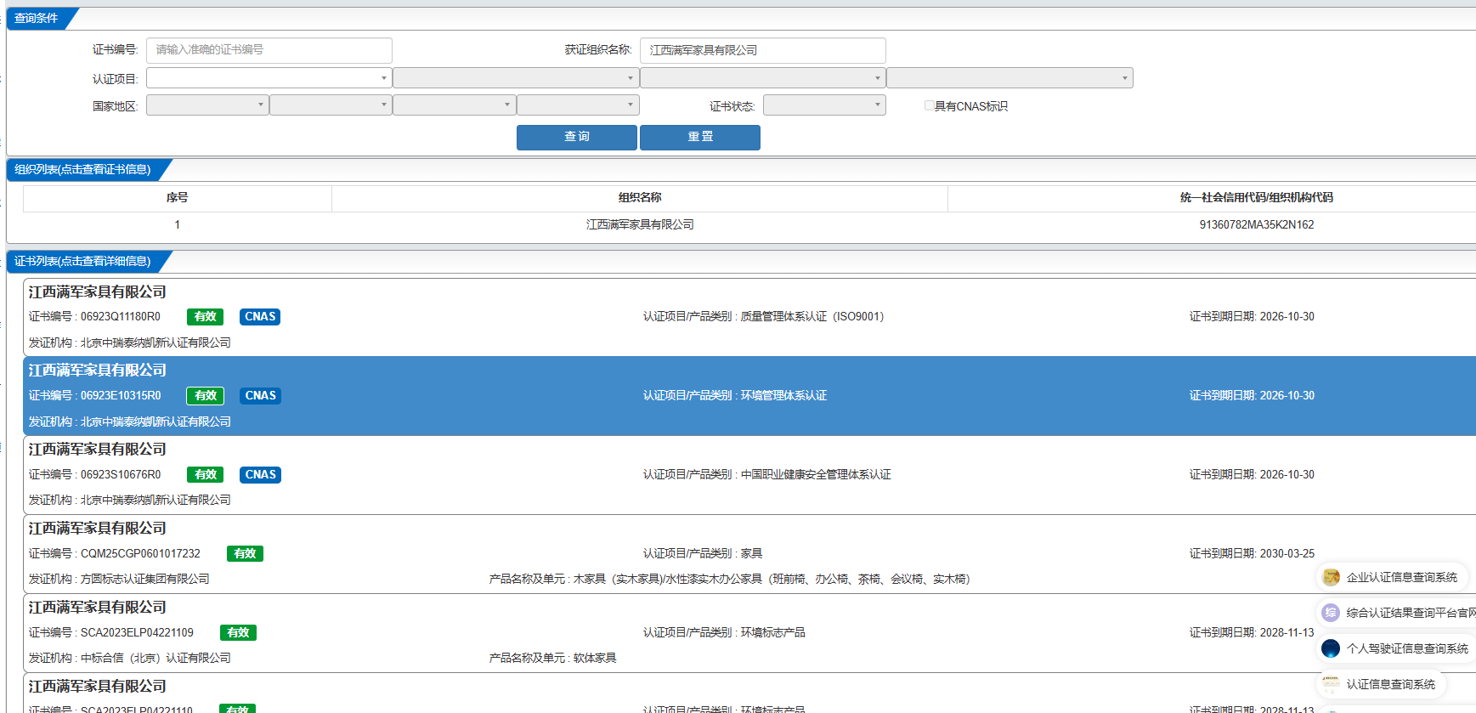This screenshot has width=1476, height=713.
Task: Click the issuer 方圆标志认证集团有限公司
Action: 144,580
